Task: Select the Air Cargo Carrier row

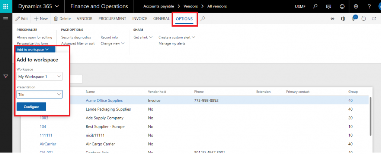Action: 194,144
